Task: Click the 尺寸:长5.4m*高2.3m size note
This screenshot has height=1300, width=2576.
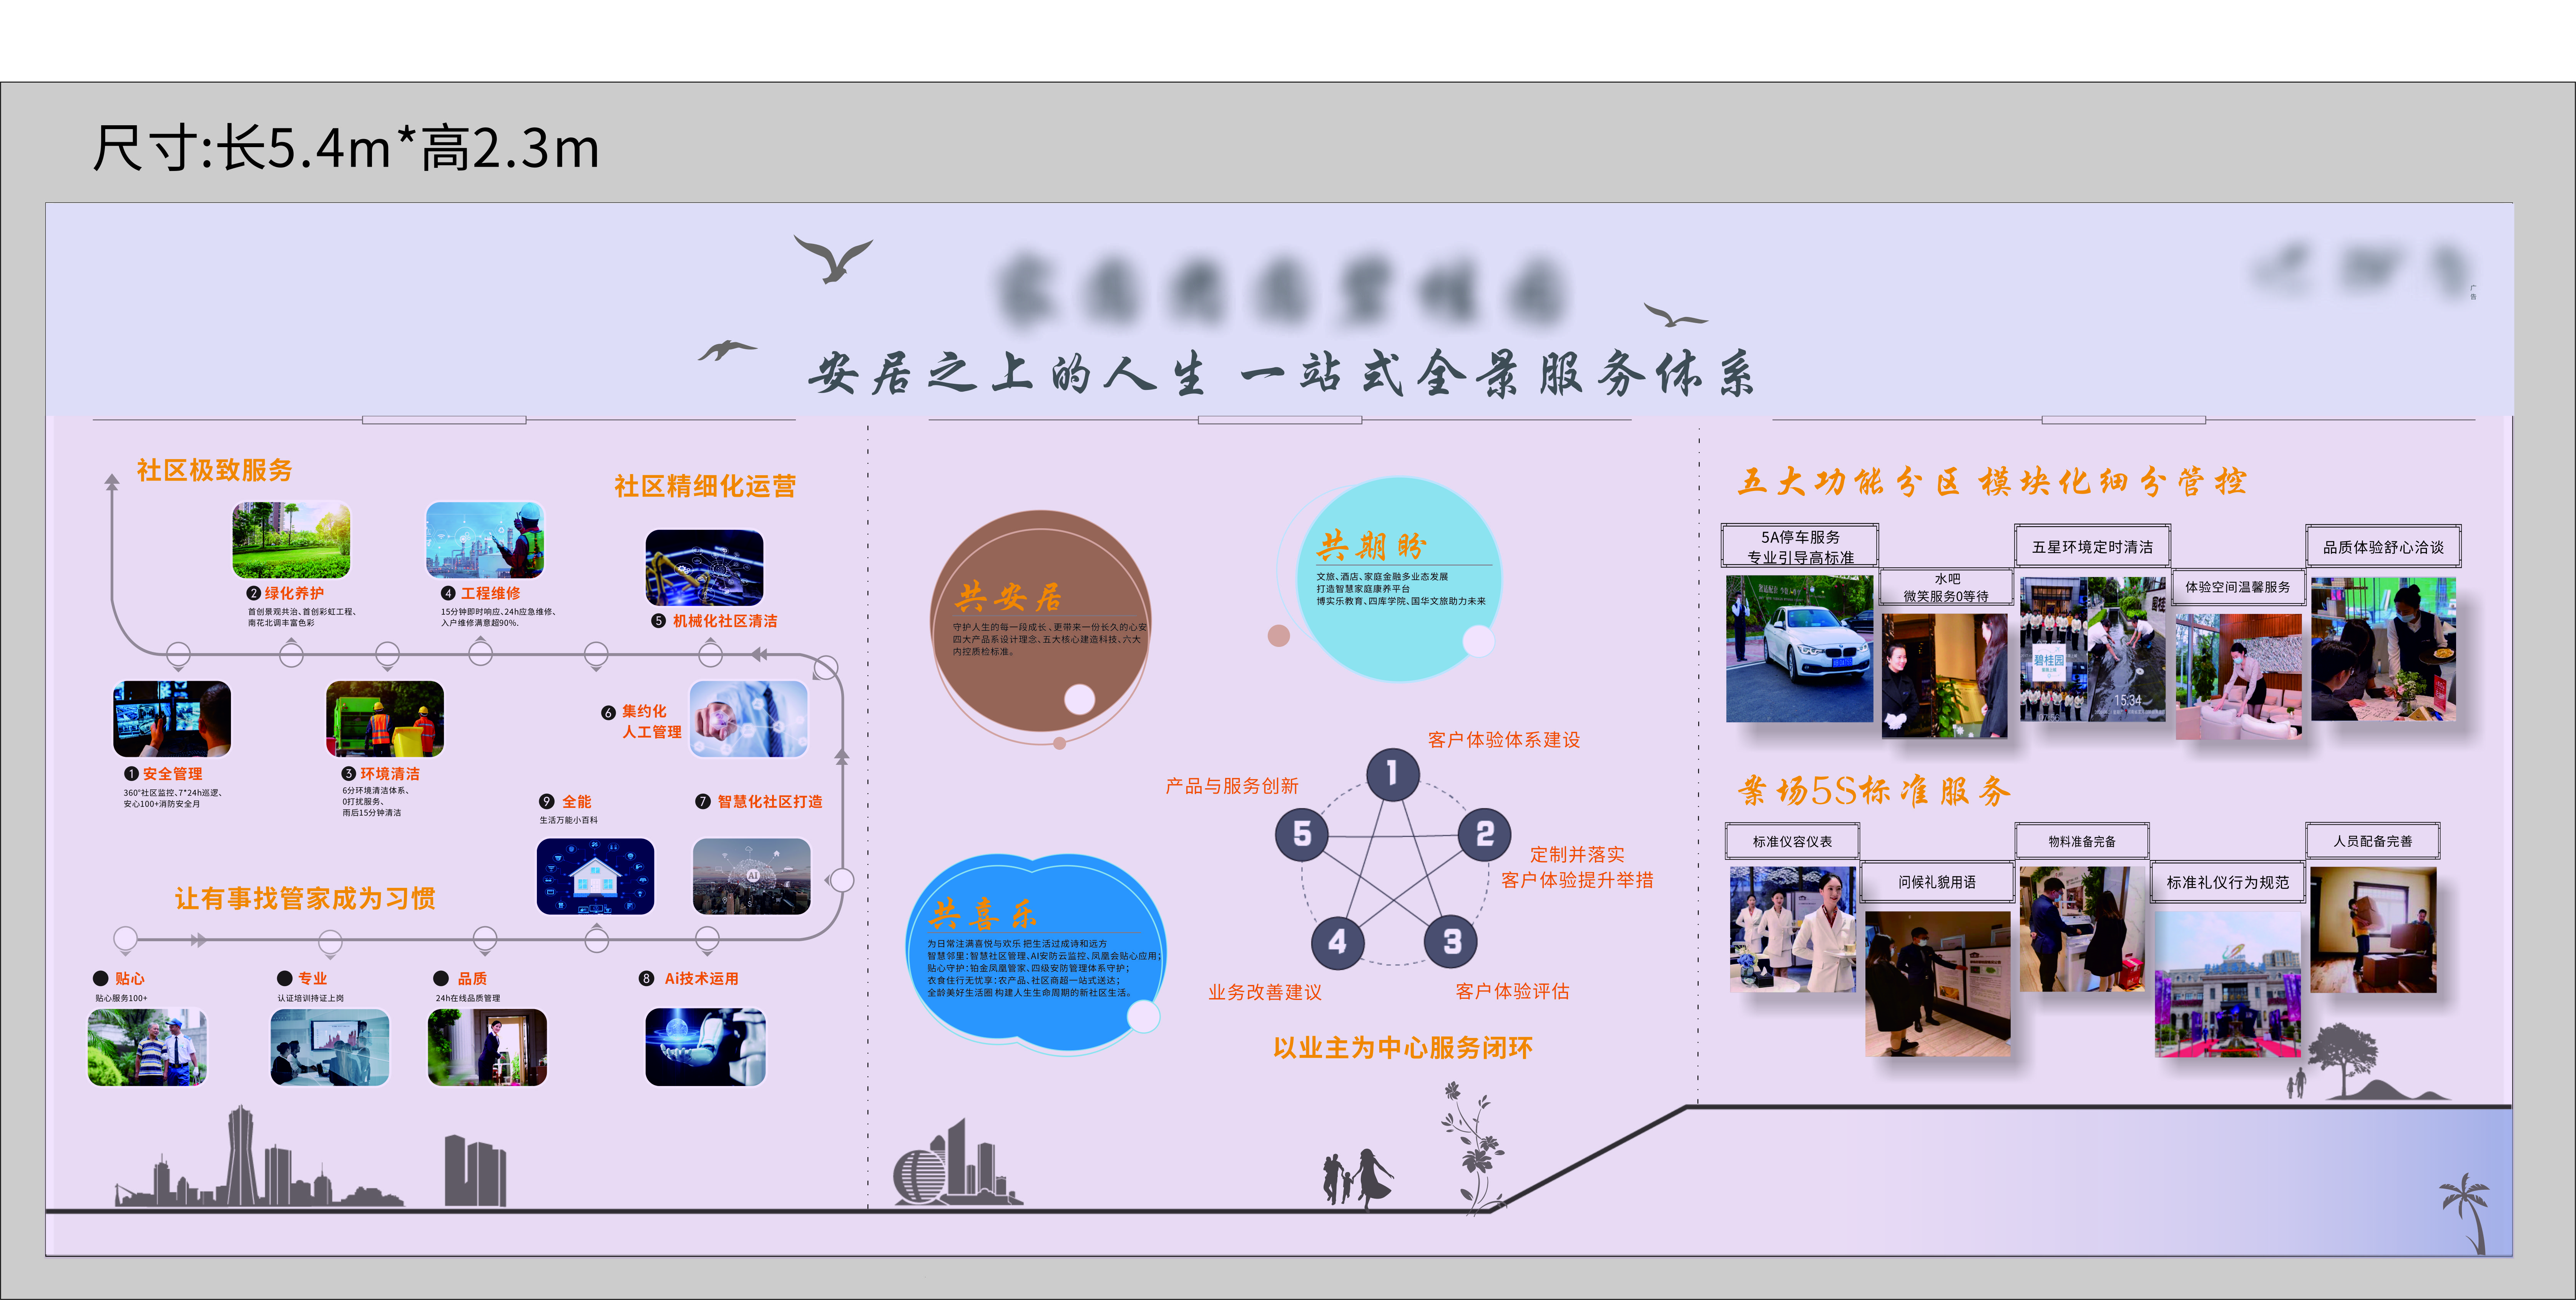Action: (345, 148)
